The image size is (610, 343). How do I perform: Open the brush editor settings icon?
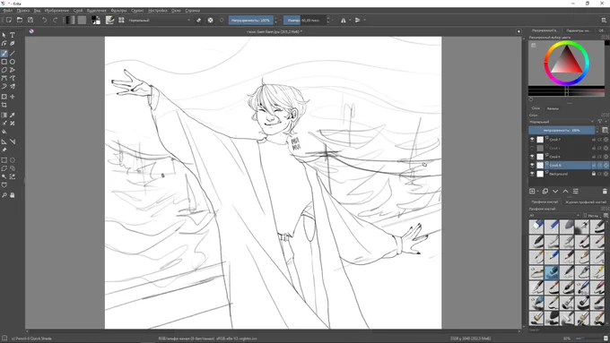coord(109,20)
